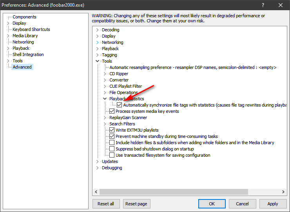
Task: Select Networking page in left tree
Action: [23, 42]
